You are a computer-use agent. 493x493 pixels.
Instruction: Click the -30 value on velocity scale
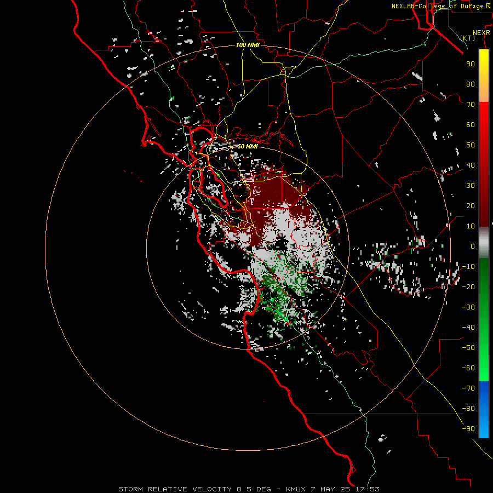(x=468, y=307)
